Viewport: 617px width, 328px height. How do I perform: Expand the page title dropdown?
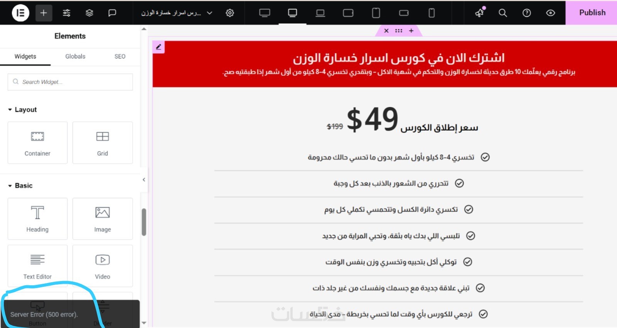click(x=209, y=13)
